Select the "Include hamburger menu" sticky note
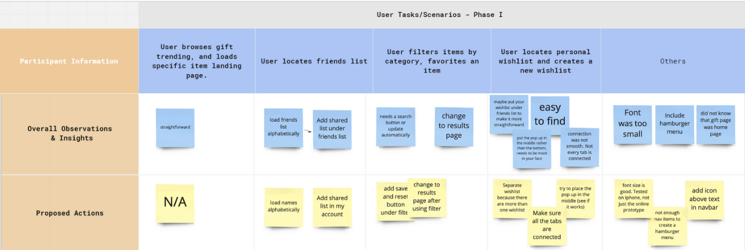This screenshot has height=250, width=745. [674, 124]
